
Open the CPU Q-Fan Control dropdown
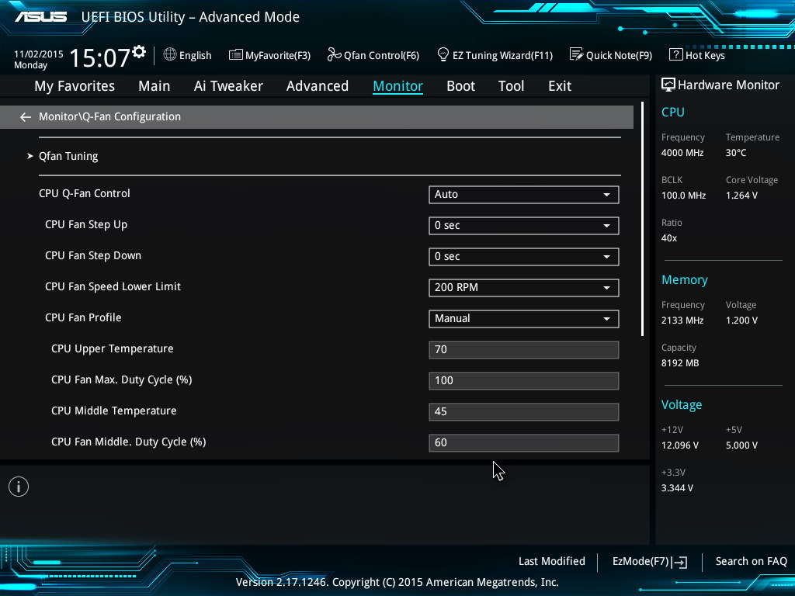tap(523, 194)
